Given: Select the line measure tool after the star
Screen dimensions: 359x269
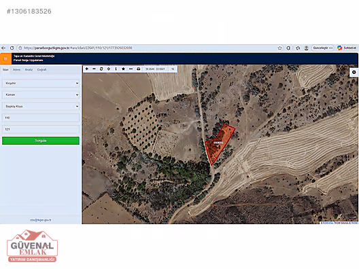Looking at the screenshot, I should pyautogui.click(x=131, y=69).
